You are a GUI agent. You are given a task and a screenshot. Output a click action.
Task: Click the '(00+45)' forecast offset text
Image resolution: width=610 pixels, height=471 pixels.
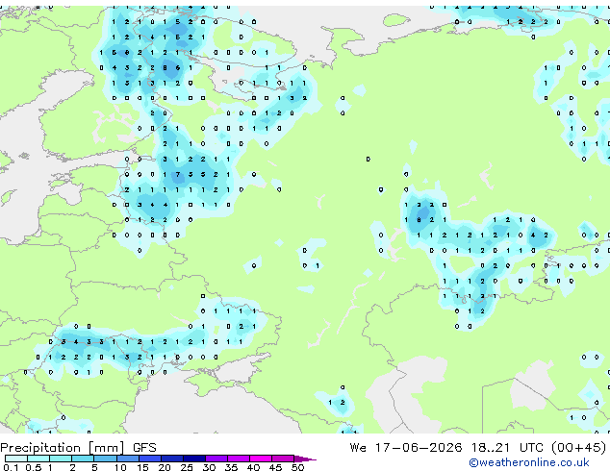(x=579, y=448)
